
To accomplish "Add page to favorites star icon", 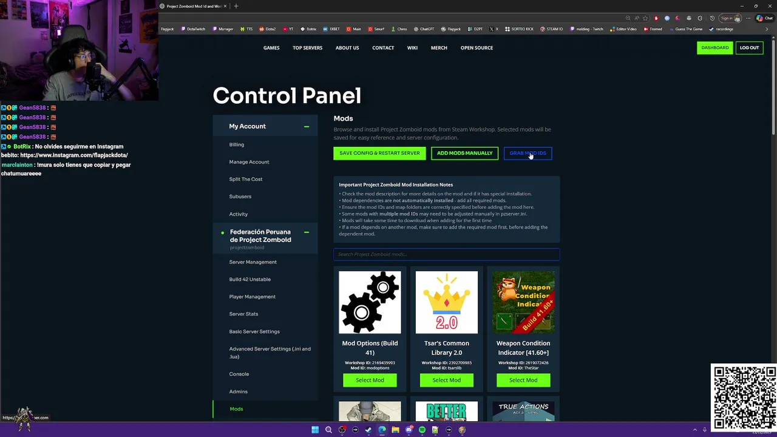I will pos(645,18).
